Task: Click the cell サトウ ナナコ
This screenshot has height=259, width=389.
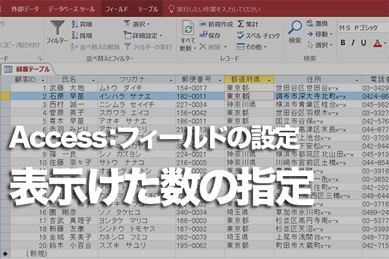Action: 137,163
